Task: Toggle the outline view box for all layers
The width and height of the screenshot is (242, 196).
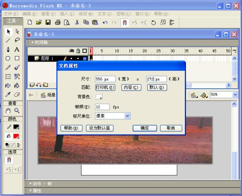Action: (x=85, y=51)
